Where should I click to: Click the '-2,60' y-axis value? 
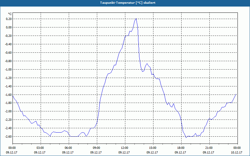pos(9,136)
